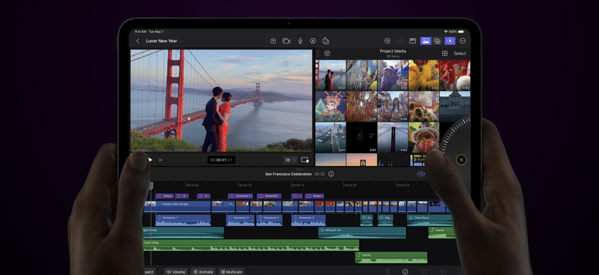
Task: Undo the last edit
Action: pos(387,41)
